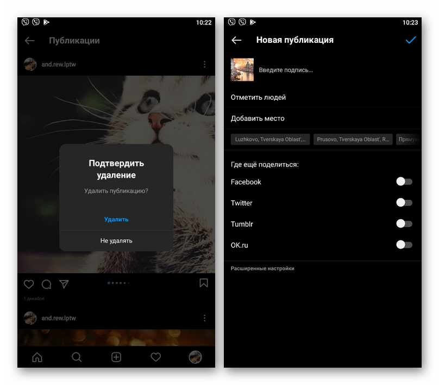
Task: Tap back arrow on Публикации screen
Action: pos(29,41)
